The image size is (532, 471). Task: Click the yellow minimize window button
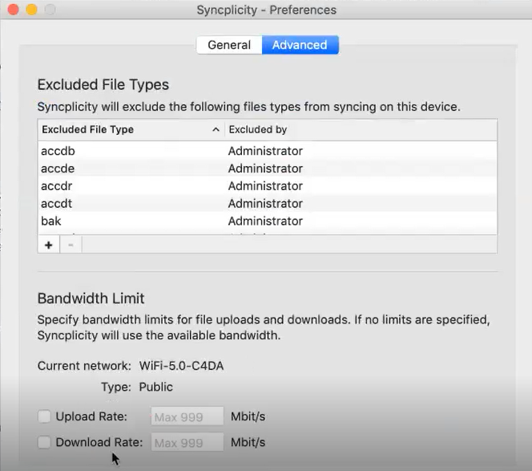pyautogui.click(x=32, y=10)
